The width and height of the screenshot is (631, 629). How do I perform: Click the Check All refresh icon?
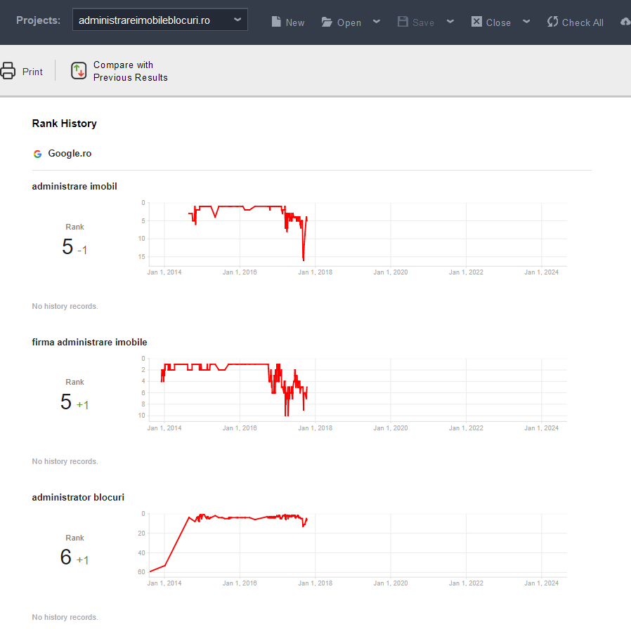pyautogui.click(x=554, y=22)
